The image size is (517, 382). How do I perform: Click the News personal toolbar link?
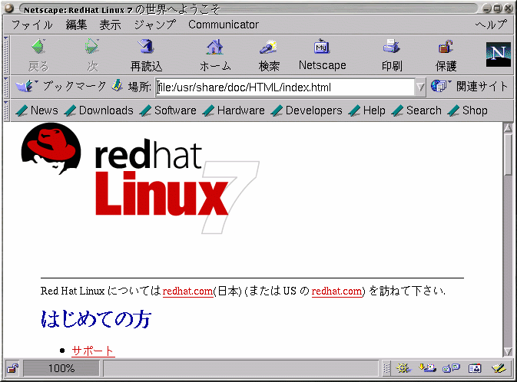pos(37,110)
